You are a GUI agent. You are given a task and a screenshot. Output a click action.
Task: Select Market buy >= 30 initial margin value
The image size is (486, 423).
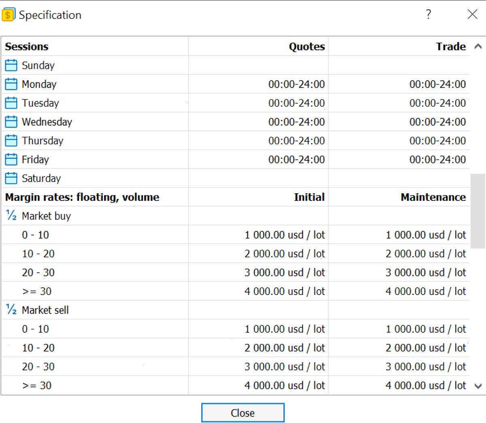click(285, 291)
